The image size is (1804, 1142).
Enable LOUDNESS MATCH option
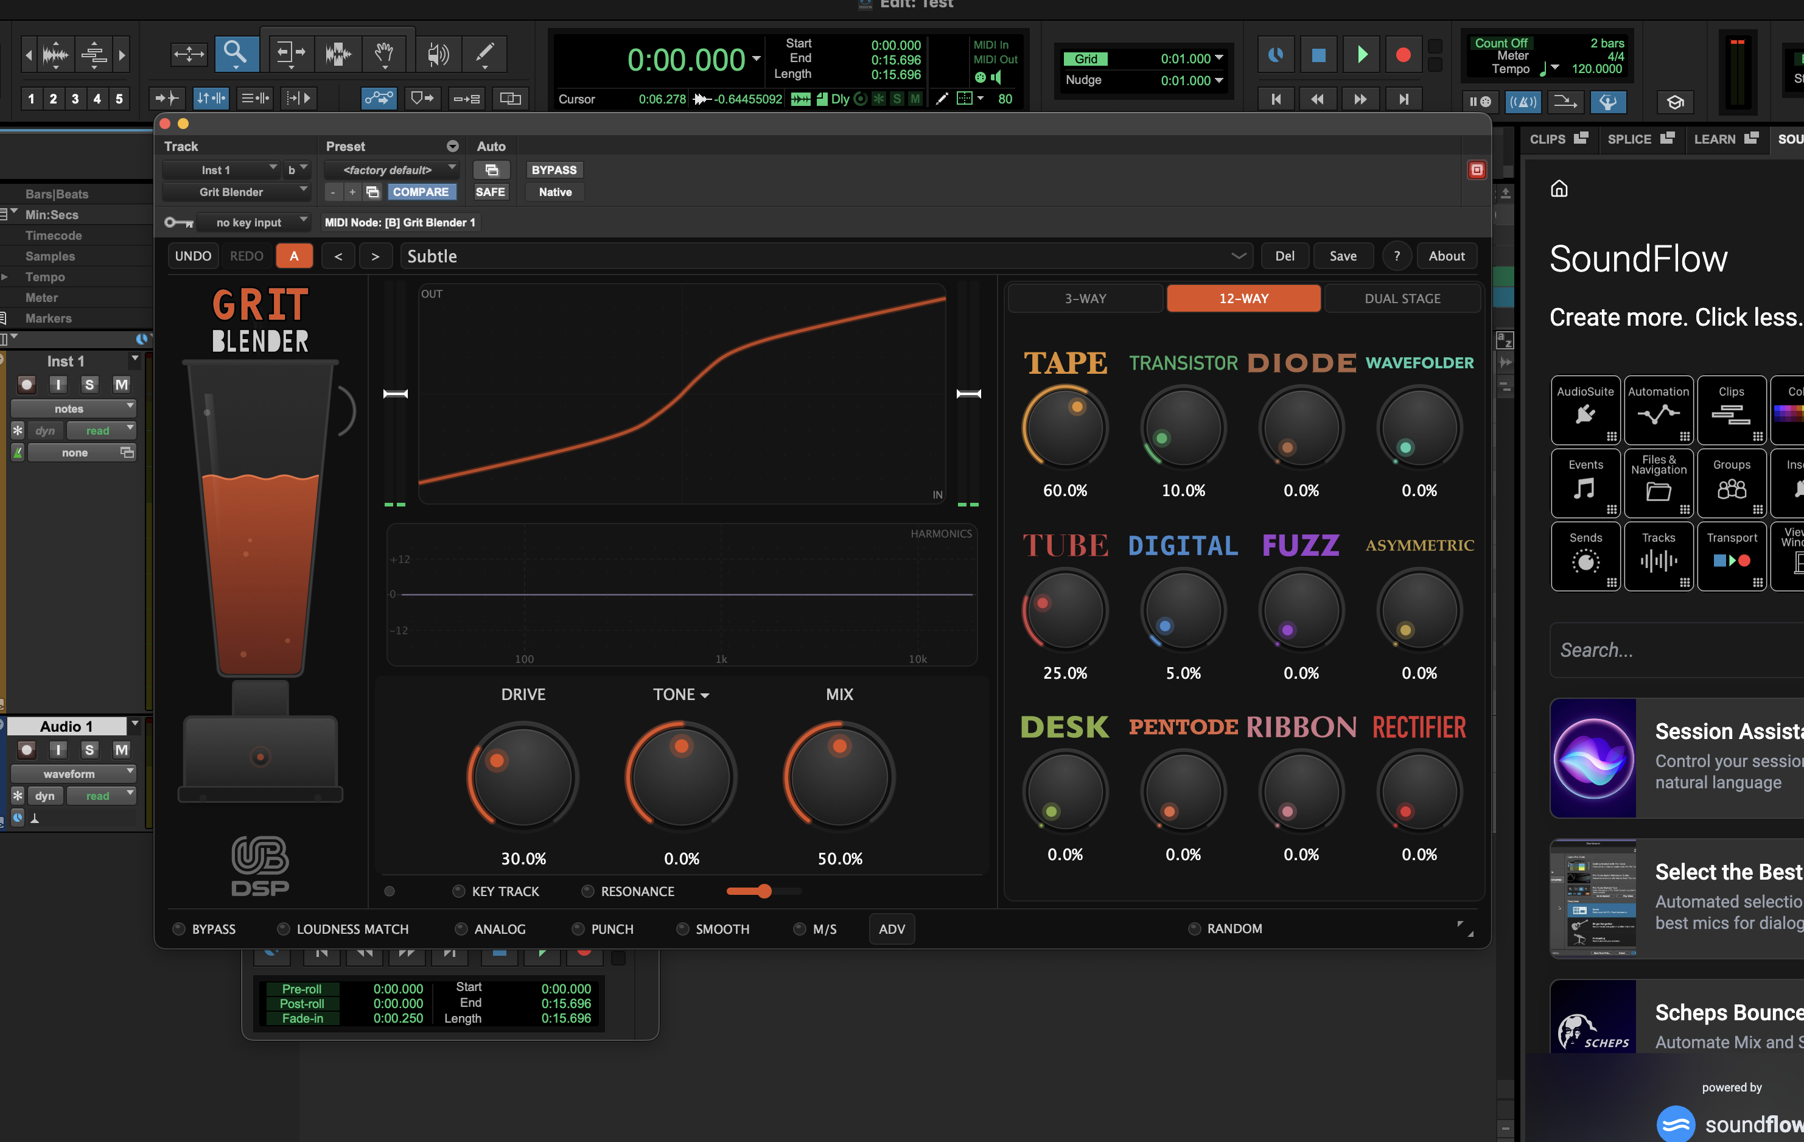pos(284,928)
